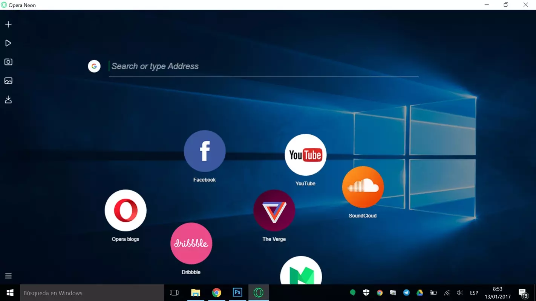The width and height of the screenshot is (536, 301).
Task: Change ESP input language indicator
Action: pyautogui.click(x=474, y=293)
